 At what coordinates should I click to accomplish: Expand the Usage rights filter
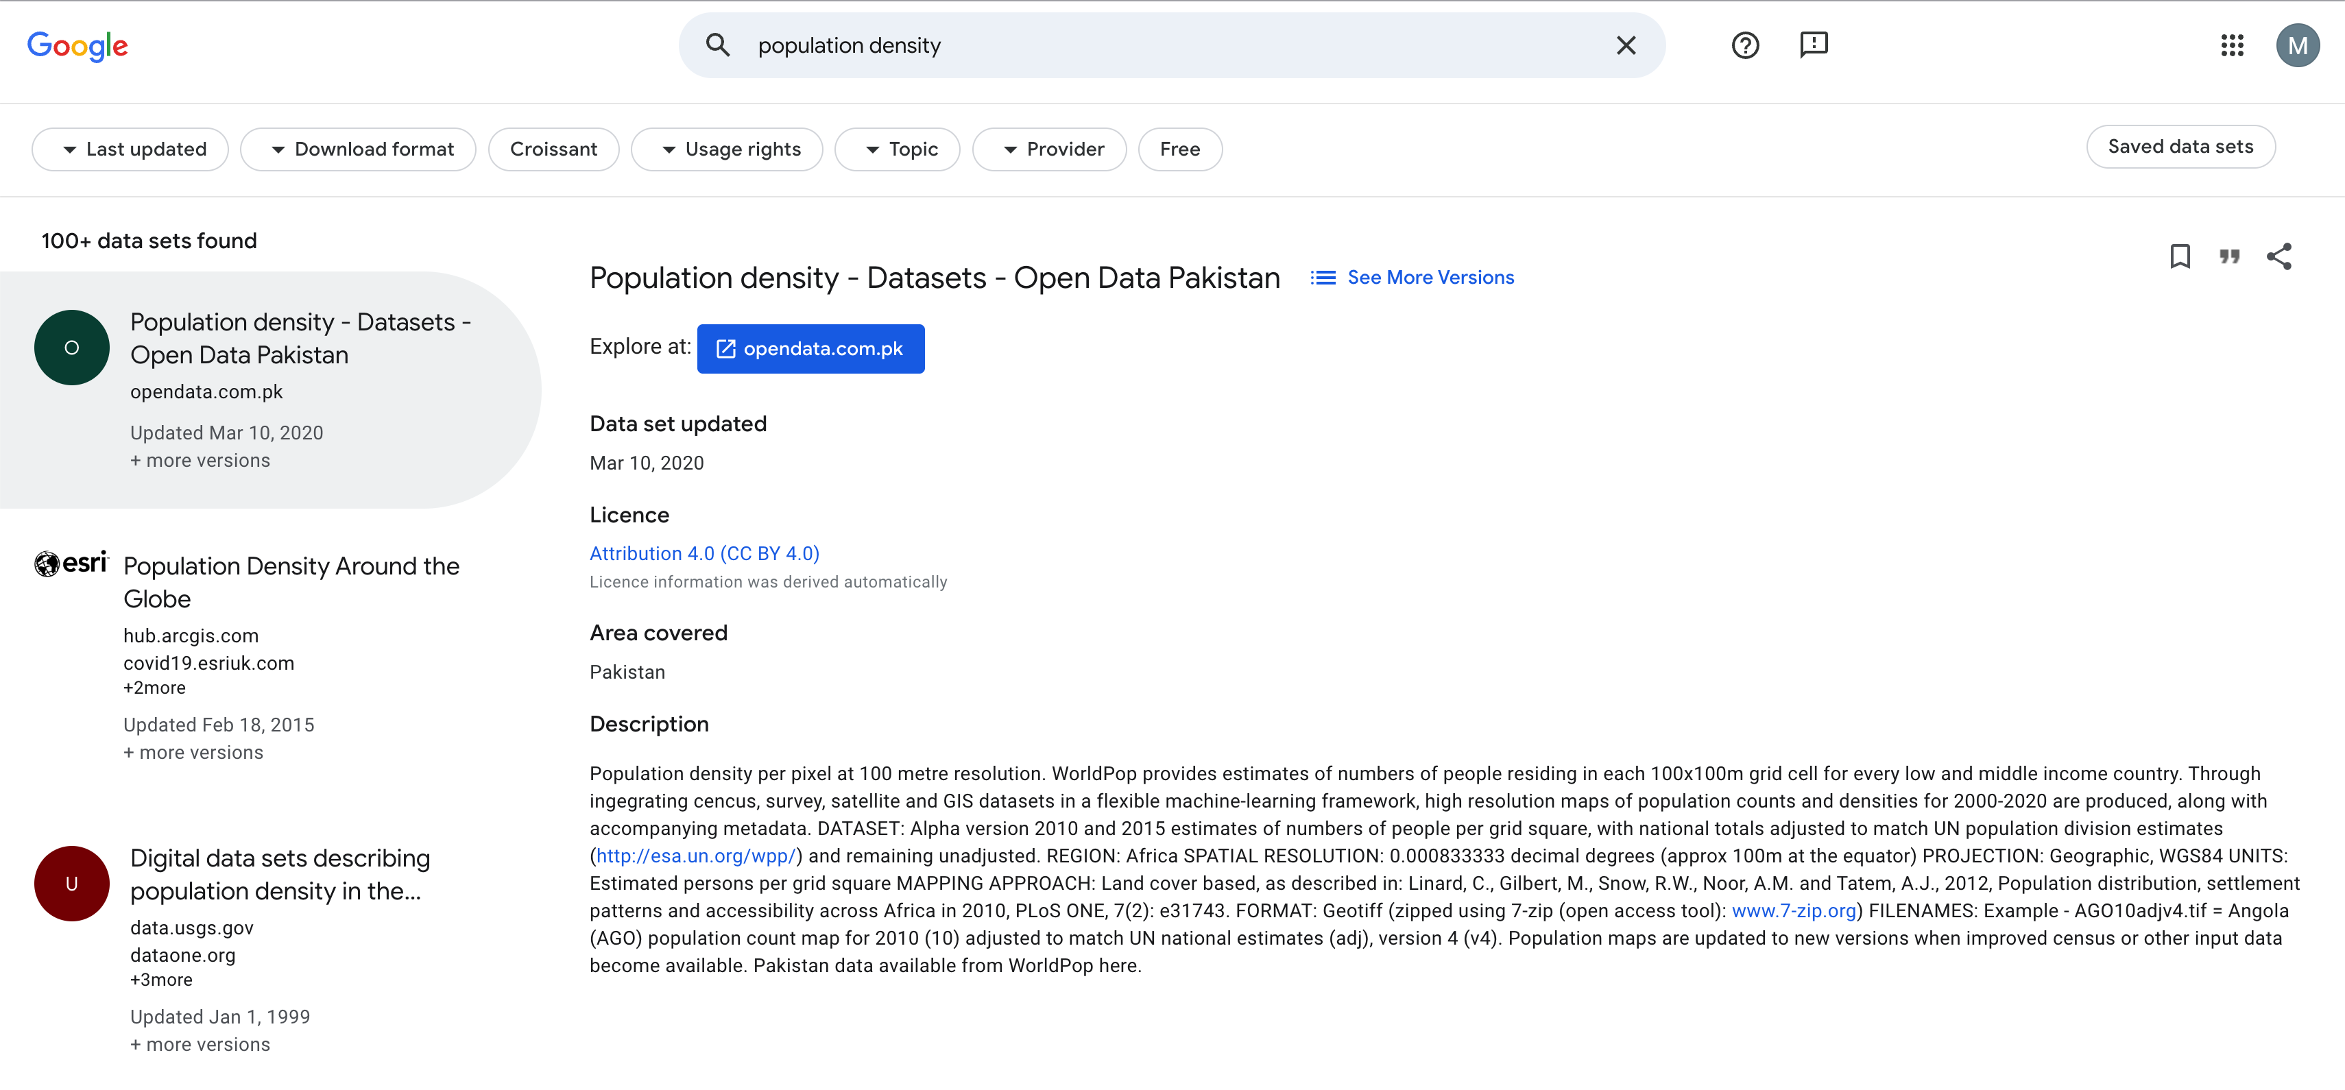pos(726,149)
